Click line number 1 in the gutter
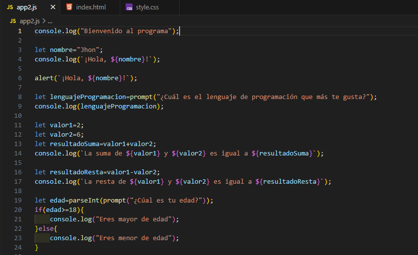The width and height of the screenshot is (418, 255). (x=20, y=31)
